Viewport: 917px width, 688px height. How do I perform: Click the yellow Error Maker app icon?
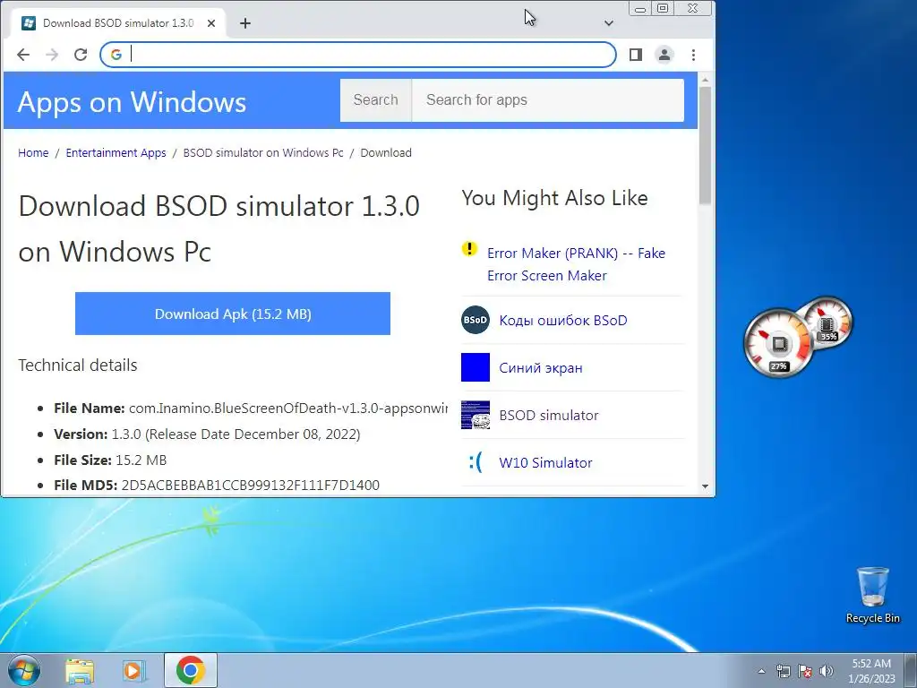[x=469, y=249]
